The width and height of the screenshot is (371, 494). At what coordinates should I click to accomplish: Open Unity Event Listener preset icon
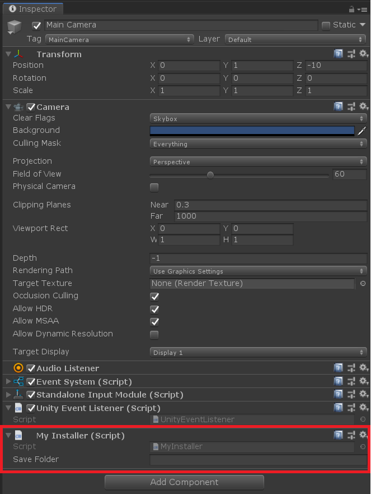[351, 408]
